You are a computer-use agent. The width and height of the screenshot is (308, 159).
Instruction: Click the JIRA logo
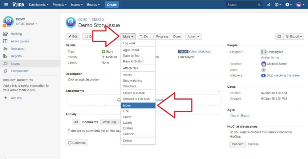point(18,5)
